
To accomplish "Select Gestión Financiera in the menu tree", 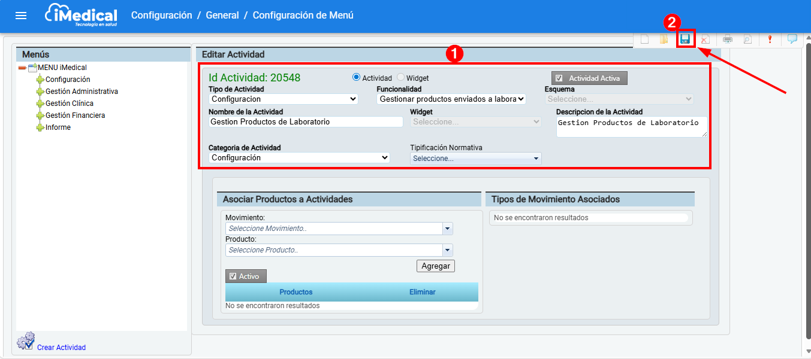I will (75, 115).
